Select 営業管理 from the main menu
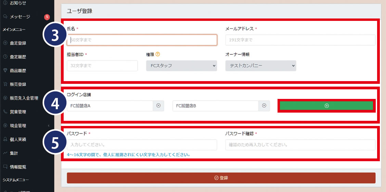 [18, 112]
